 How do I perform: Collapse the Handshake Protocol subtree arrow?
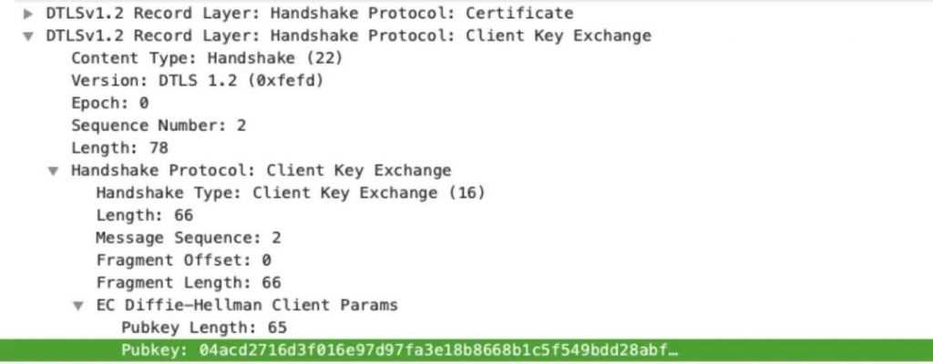(54, 171)
